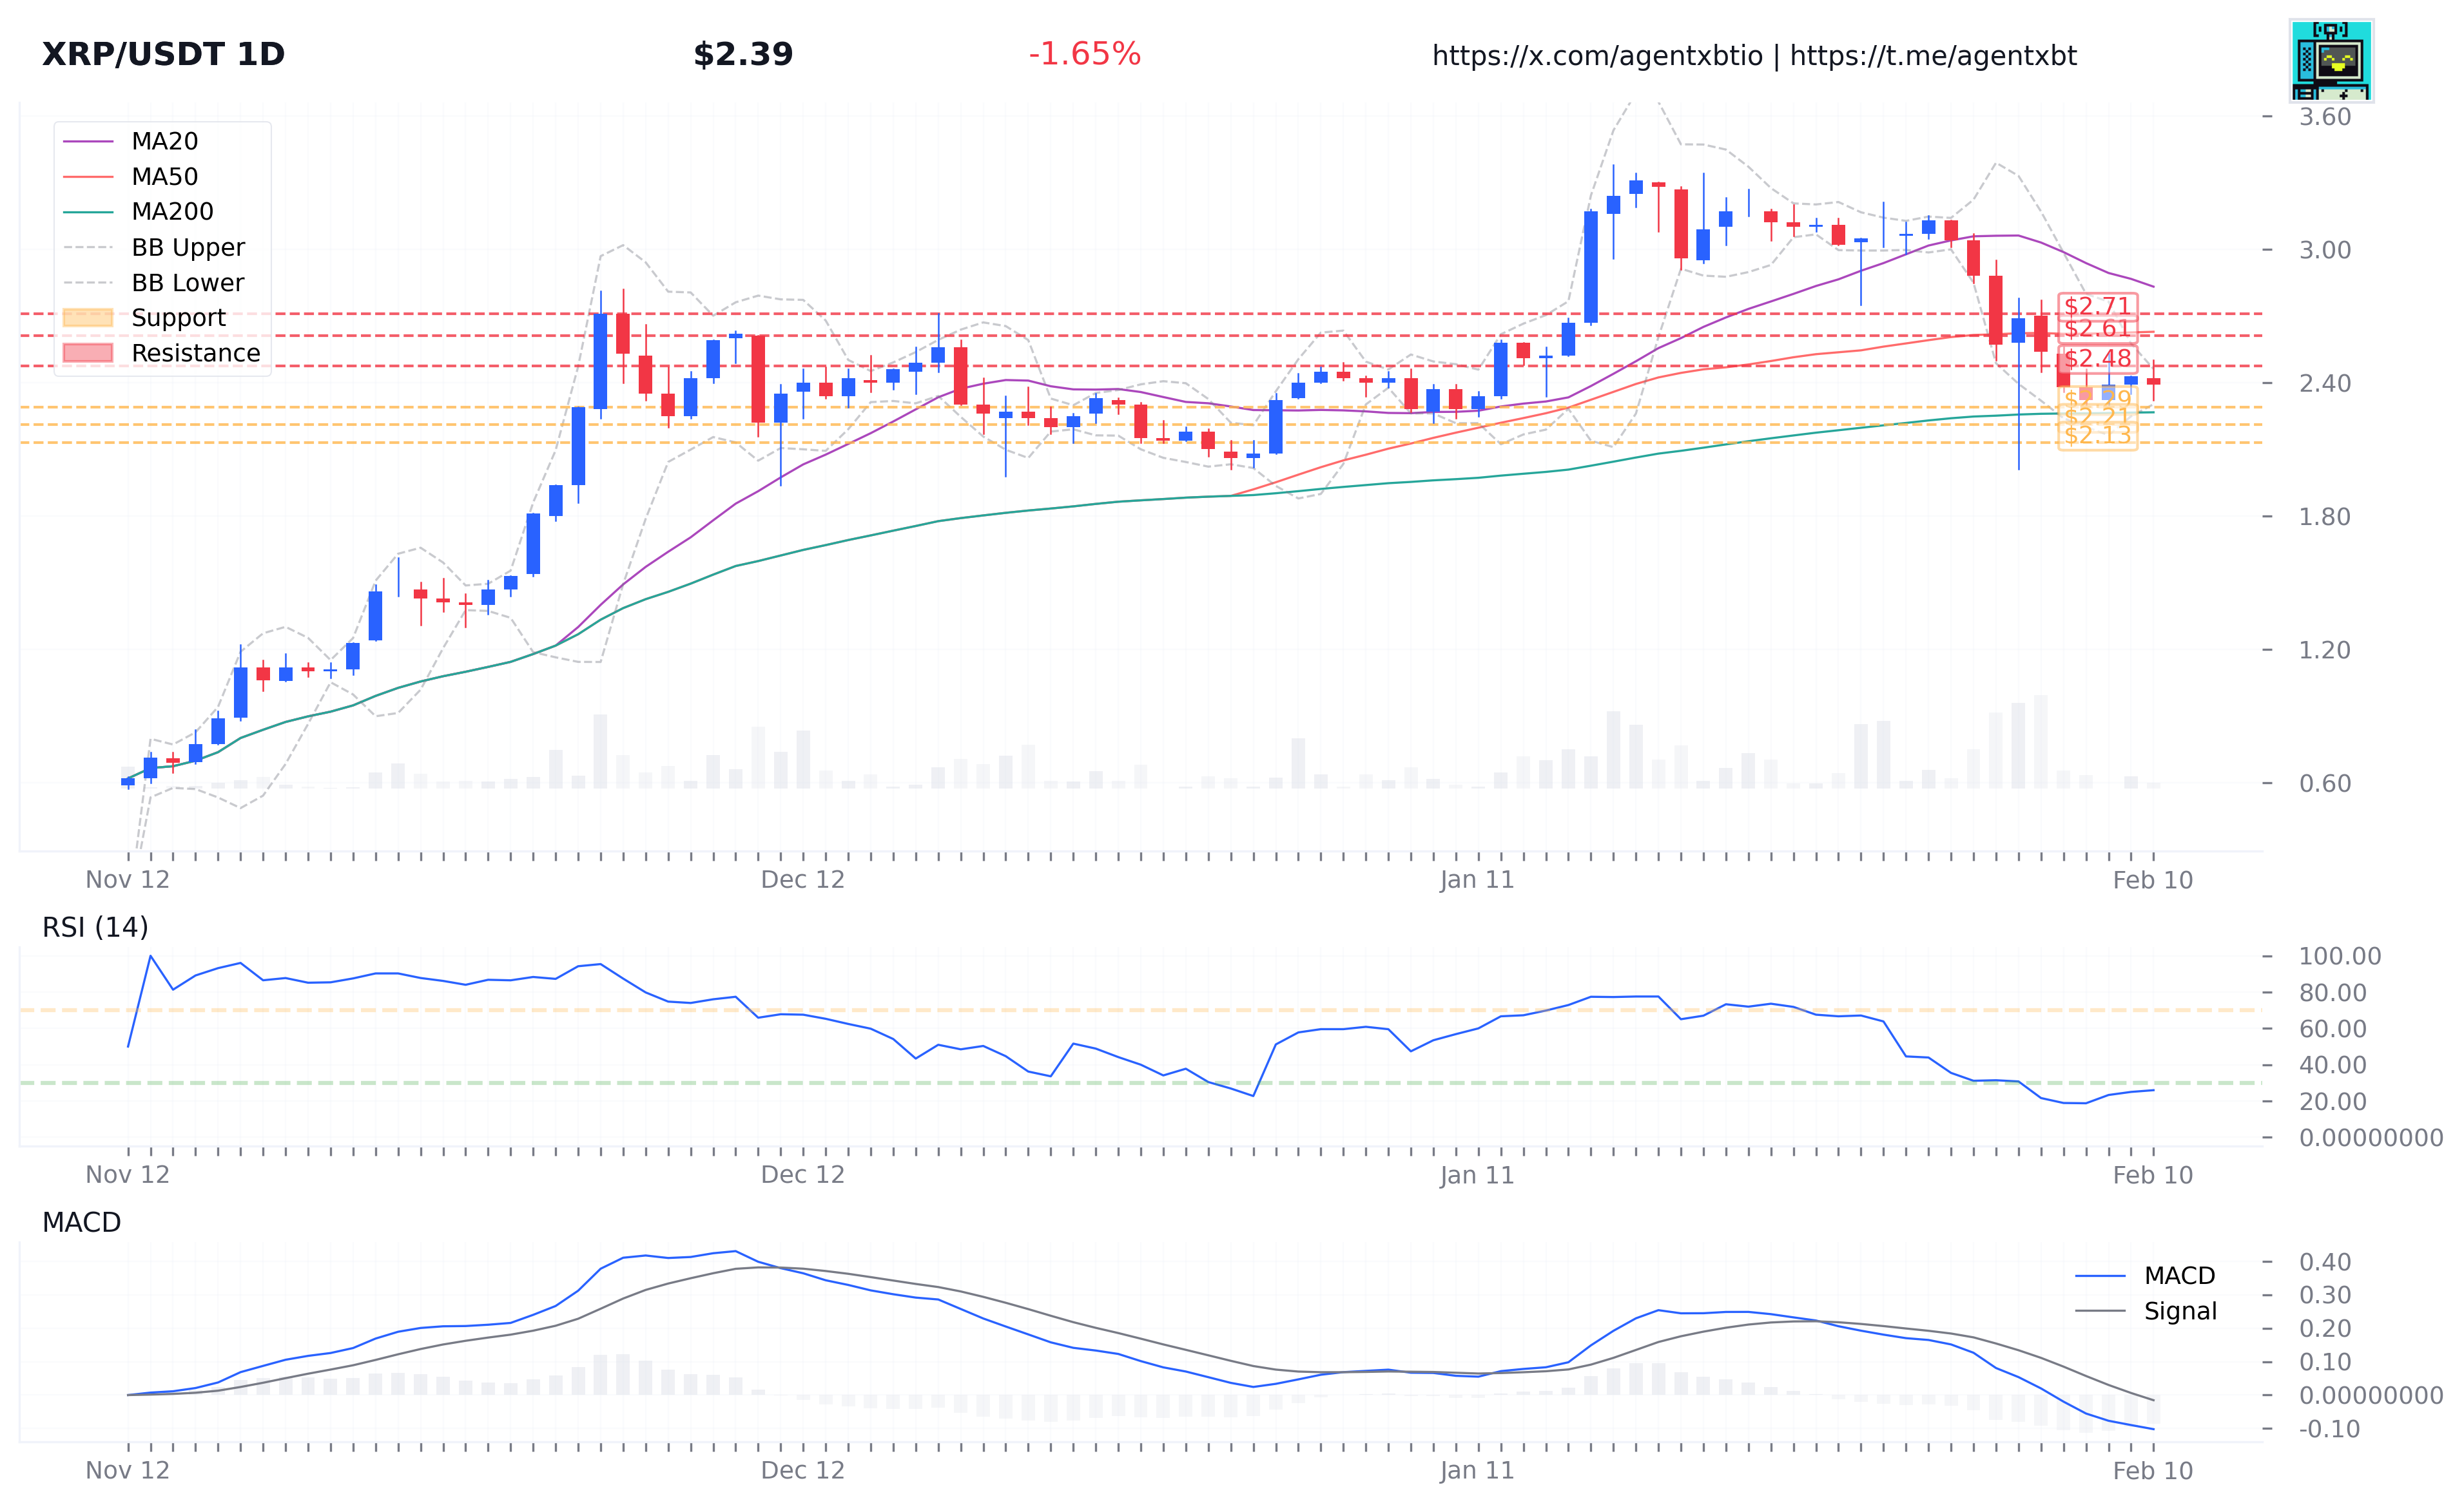The width and height of the screenshot is (2464, 1503).
Task: Click the 20.00 RSI axis label
Action: click(x=2332, y=1102)
